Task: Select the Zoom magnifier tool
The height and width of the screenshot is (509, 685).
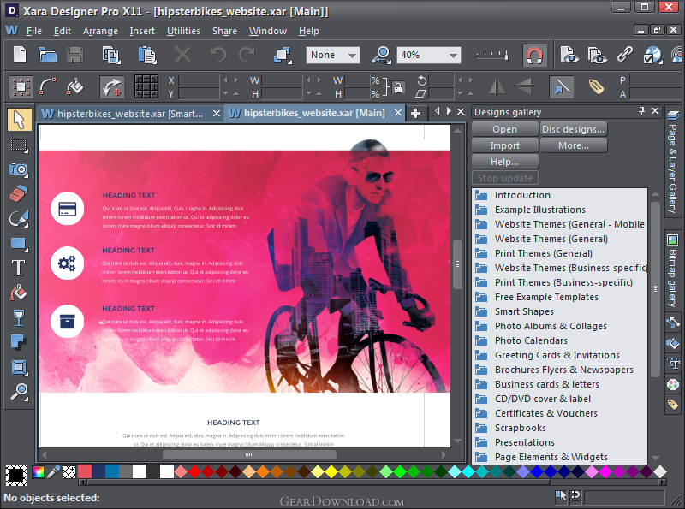Action: [x=19, y=392]
